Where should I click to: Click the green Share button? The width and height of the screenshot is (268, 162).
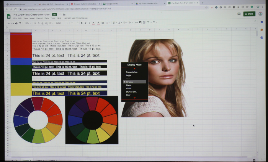pyautogui.click(x=249, y=14)
